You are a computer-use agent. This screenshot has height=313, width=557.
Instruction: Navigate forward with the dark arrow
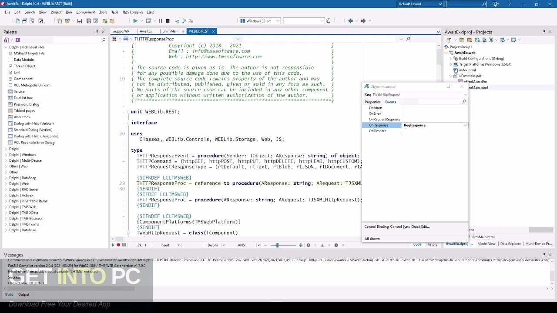[363, 21]
